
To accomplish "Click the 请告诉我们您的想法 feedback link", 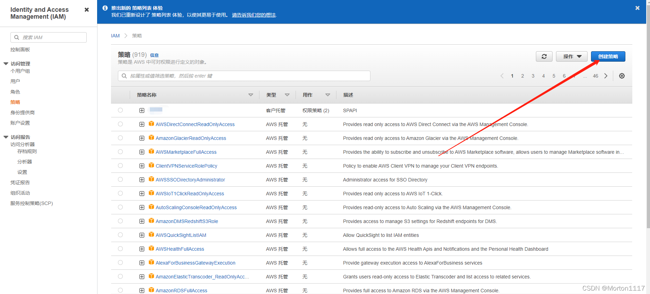I will 254,15.
